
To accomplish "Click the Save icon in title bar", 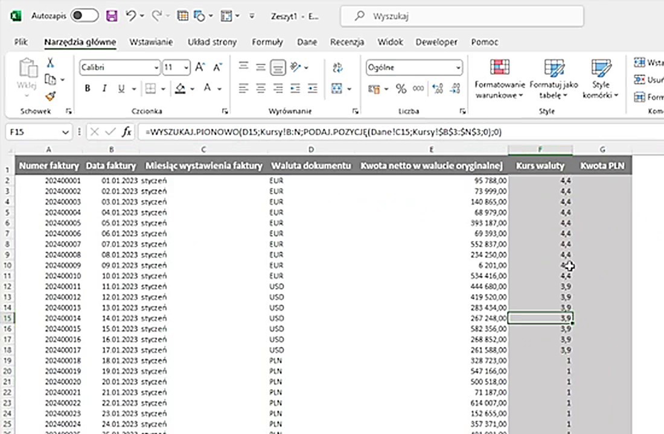I will [x=112, y=16].
